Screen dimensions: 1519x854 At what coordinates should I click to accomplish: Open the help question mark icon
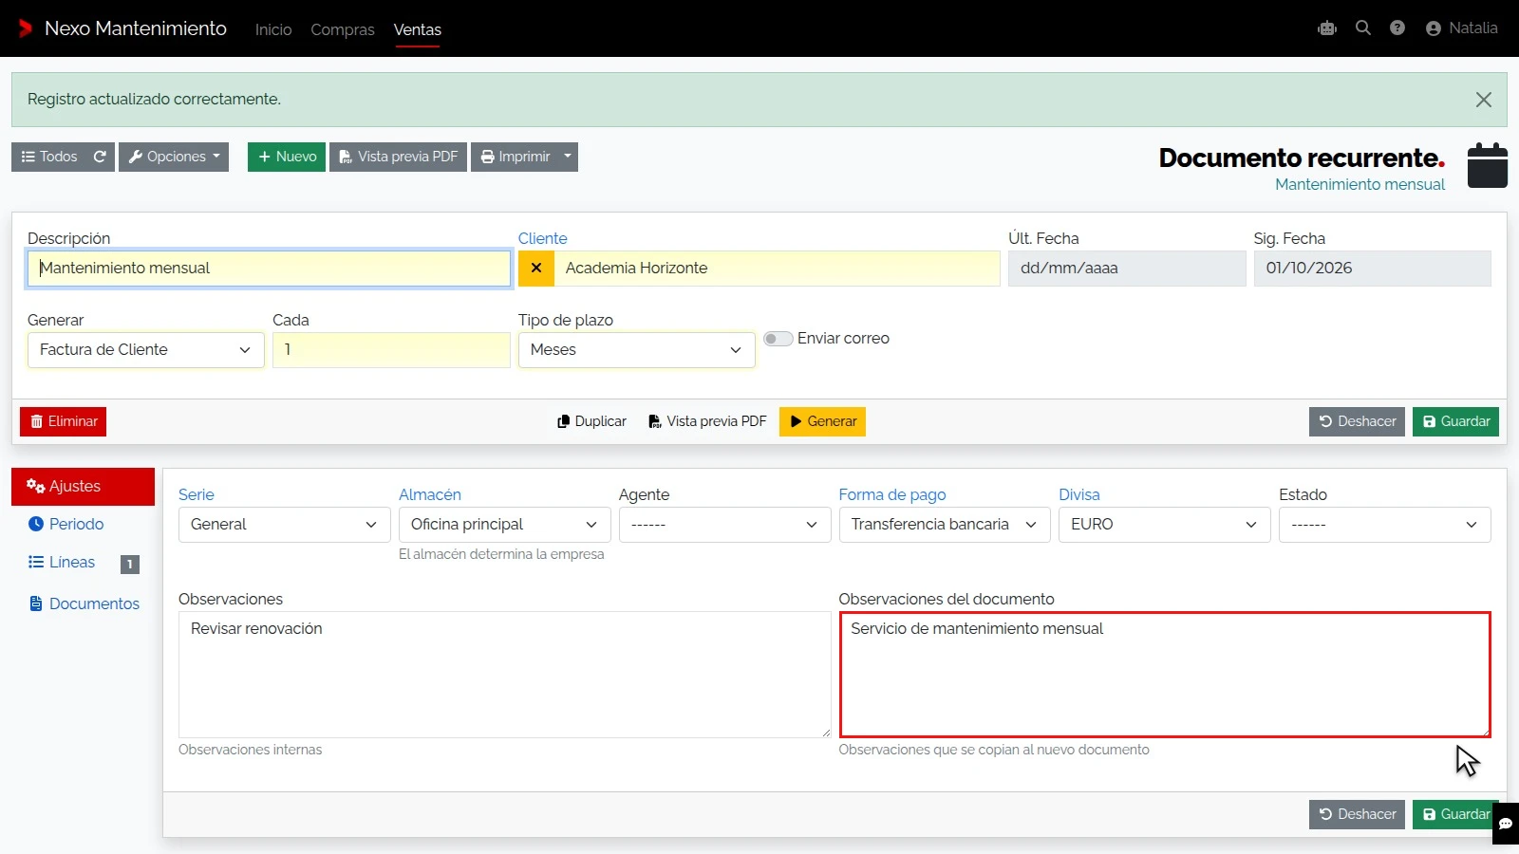click(x=1397, y=28)
